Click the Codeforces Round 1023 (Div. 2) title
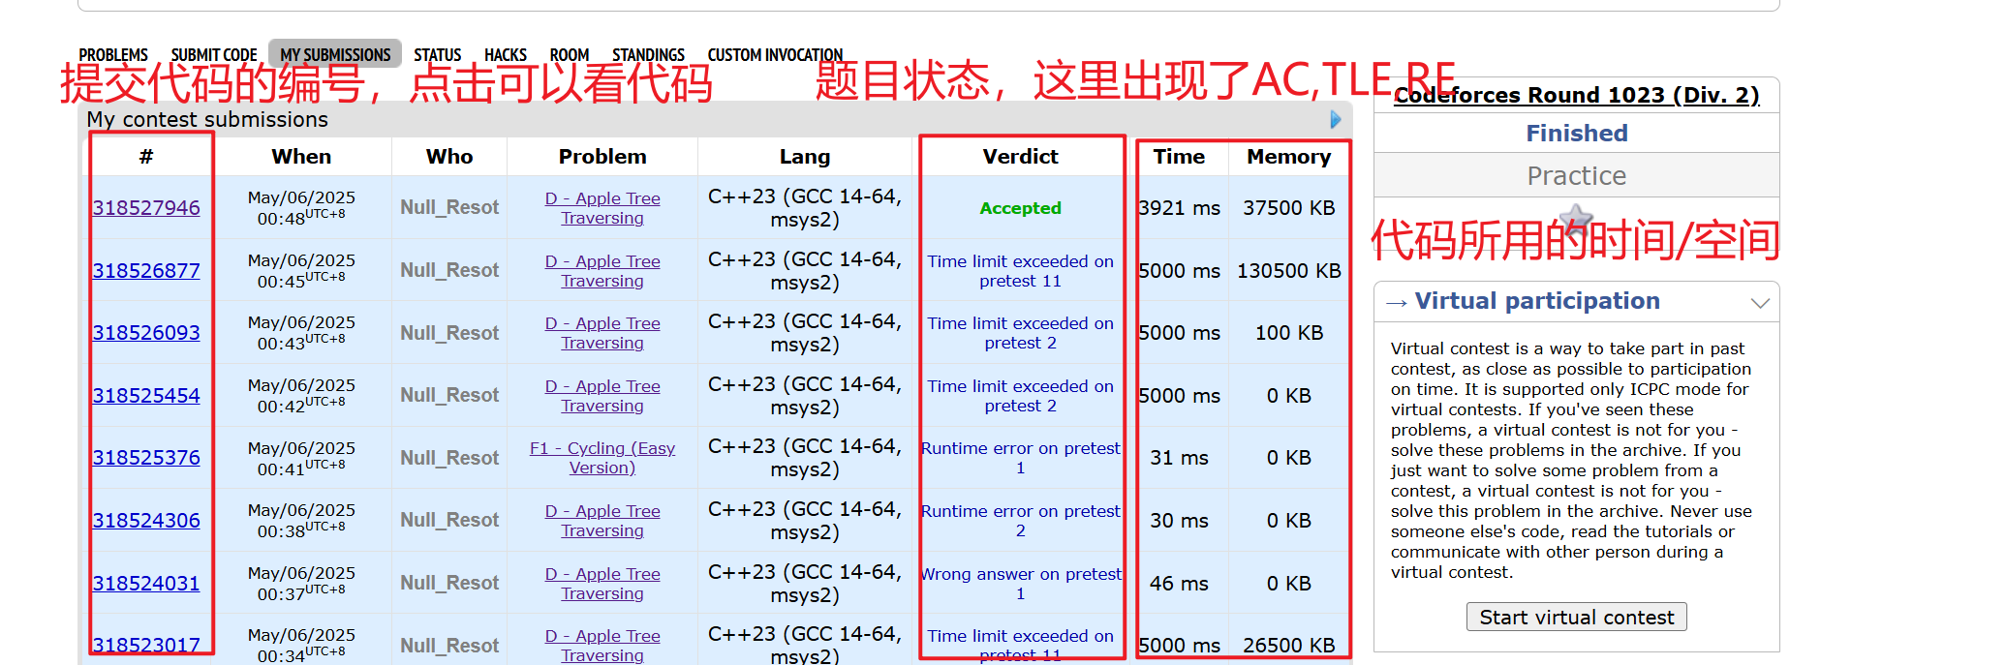2006x665 pixels. [1576, 95]
